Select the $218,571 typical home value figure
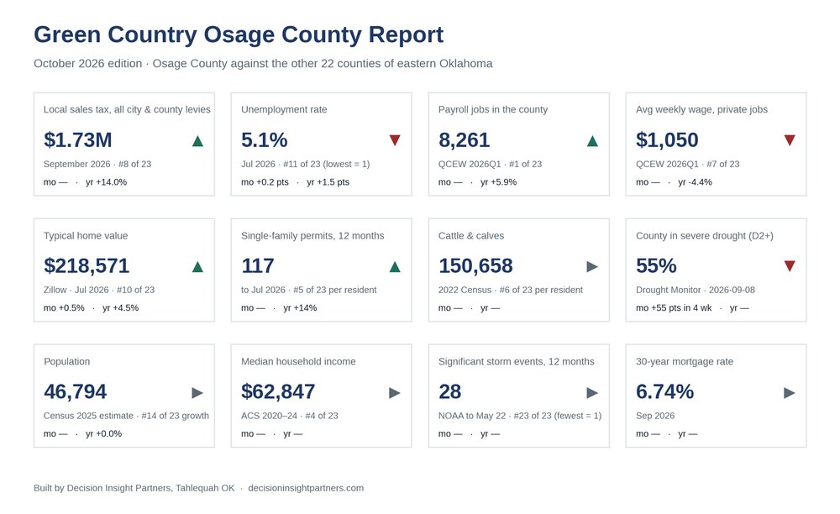Viewport: 840px width, 514px height. (x=87, y=265)
